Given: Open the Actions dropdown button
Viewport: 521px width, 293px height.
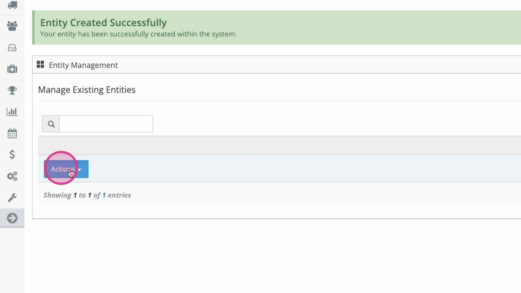Looking at the screenshot, I should [66, 169].
